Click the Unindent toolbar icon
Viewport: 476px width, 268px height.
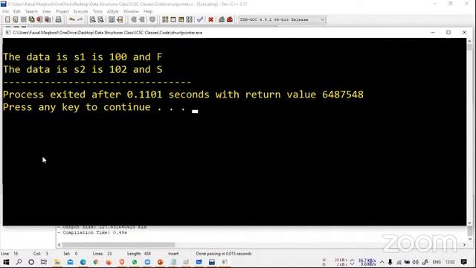pyautogui.click(x=142, y=19)
